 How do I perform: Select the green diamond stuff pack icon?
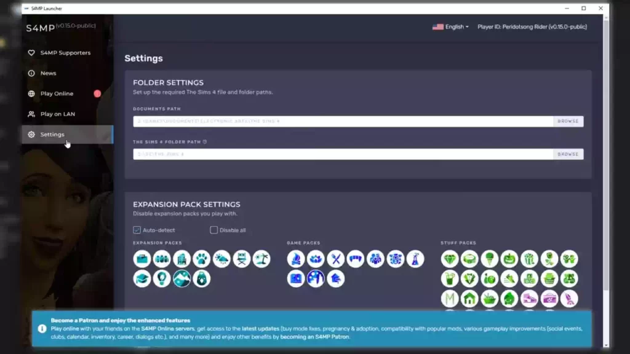click(x=450, y=259)
